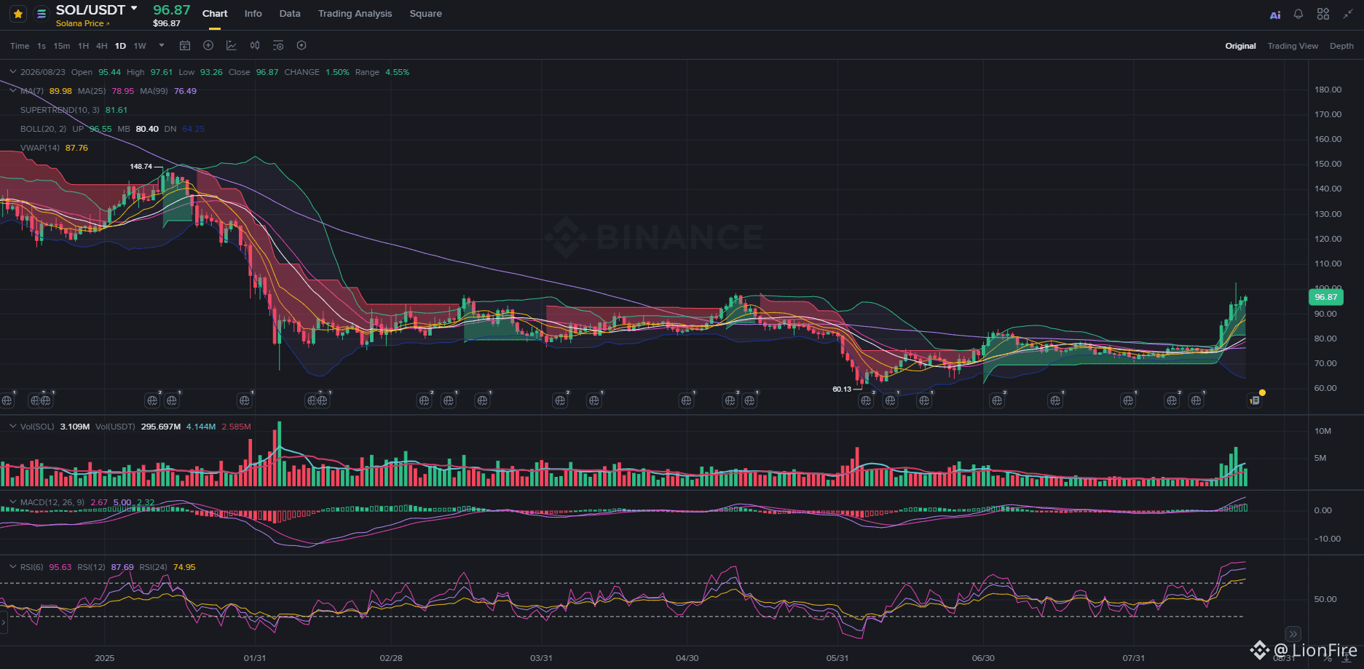Expand the left edge side panel arrow
This screenshot has width=1364, height=669.
point(4,622)
